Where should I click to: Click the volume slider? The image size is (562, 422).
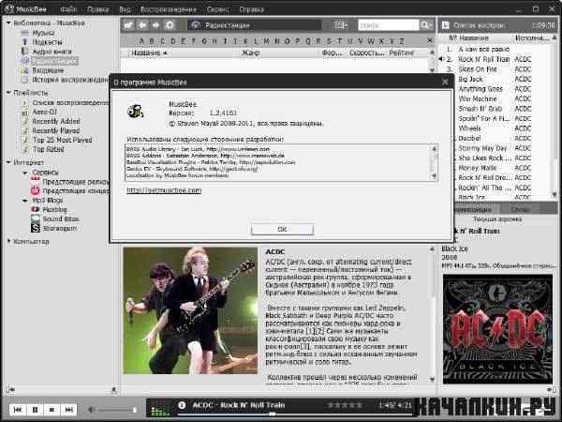pyautogui.click(x=116, y=410)
